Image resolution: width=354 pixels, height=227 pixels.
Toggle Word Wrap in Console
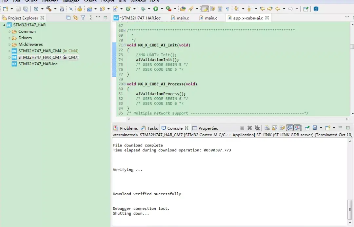point(282,128)
